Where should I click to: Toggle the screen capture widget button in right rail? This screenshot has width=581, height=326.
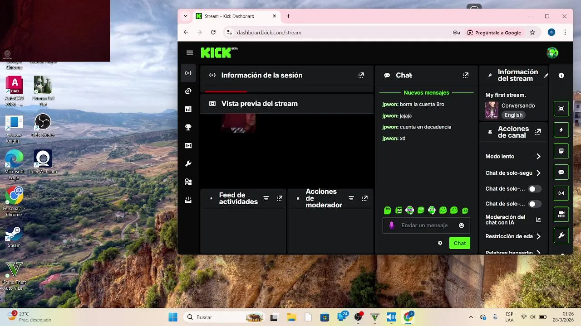pos(561,109)
